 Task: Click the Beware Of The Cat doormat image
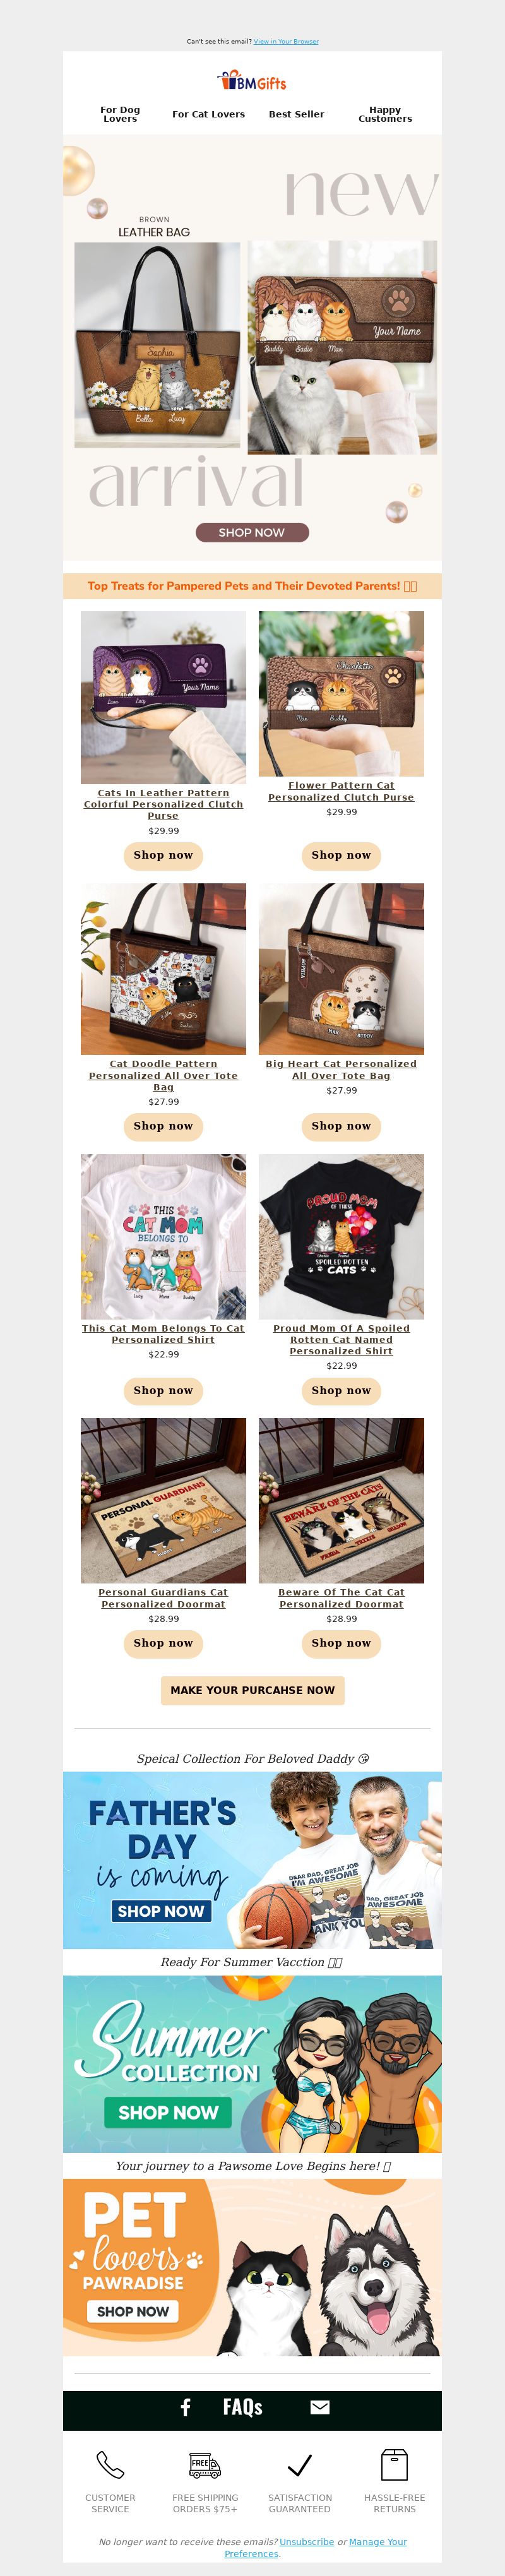pos(341,1499)
